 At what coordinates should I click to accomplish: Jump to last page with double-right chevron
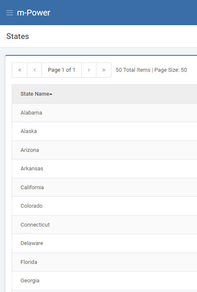(x=104, y=70)
